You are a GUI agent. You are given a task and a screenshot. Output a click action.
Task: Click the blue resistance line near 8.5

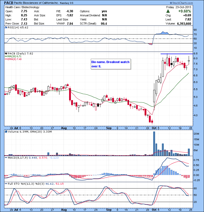177,54
